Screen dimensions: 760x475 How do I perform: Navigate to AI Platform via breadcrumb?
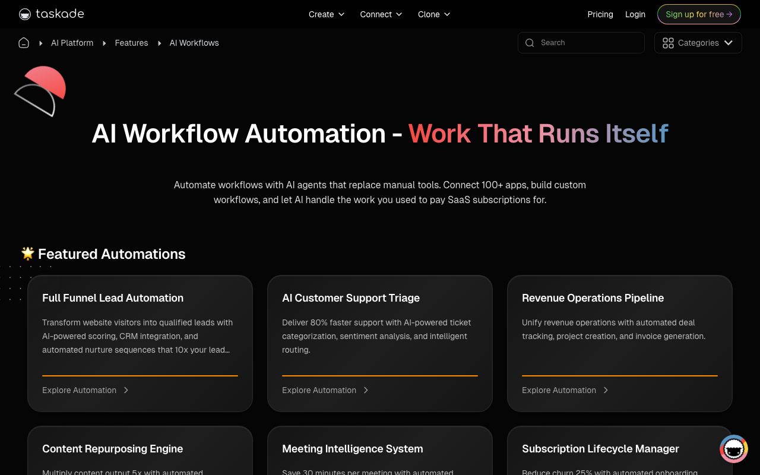click(72, 43)
